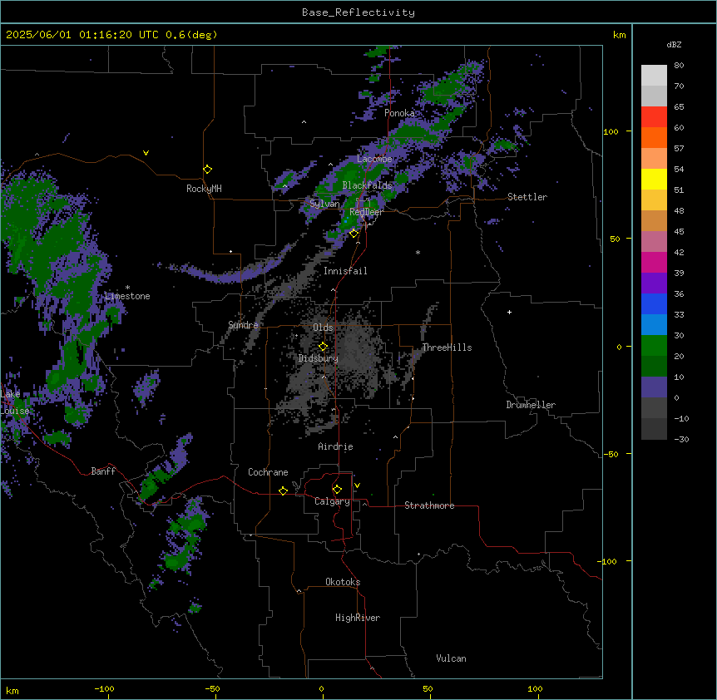Click the Vulcan city label
The width and height of the screenshot is (717, 700).
(451, 658)
